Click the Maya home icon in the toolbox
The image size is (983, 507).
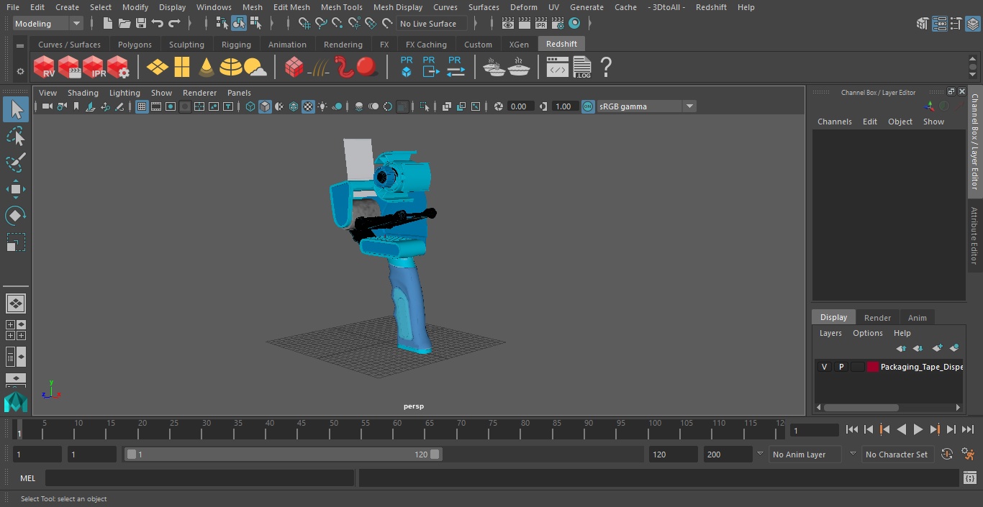tap(16, 401)
